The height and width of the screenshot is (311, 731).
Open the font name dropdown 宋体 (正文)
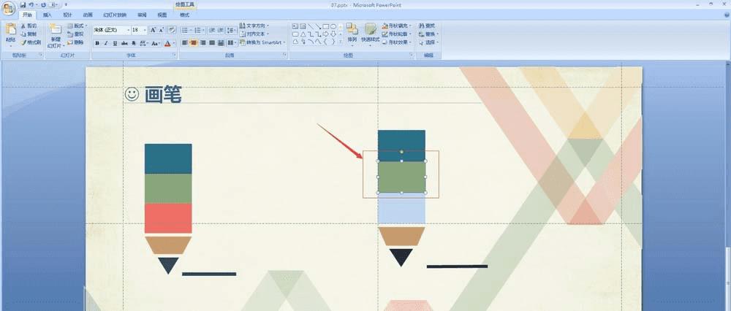(127, 30)
